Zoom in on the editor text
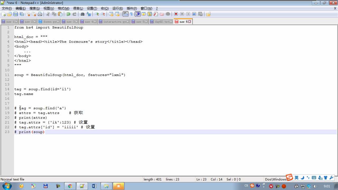338x190 pixels. point(97,14)
